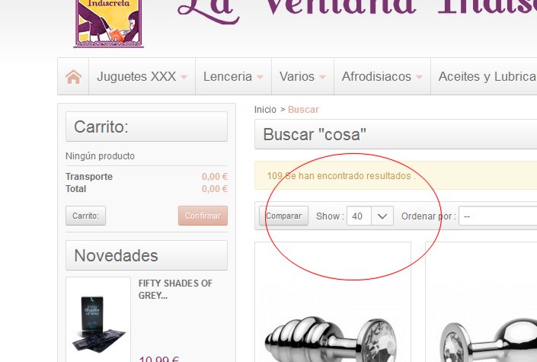Click the Total 0,00 € amount
Image resolution: width=537 pixels, height=362 pixels.
click(x=215, y=189)
